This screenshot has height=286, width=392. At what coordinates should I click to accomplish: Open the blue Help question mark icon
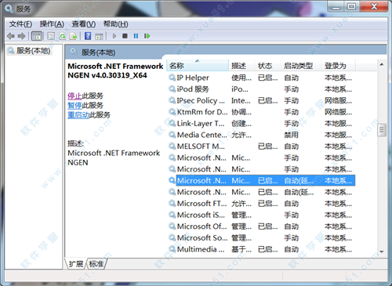point(88,36)
